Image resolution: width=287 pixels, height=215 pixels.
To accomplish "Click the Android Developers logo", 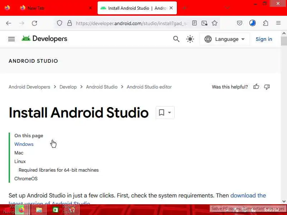I will pyautogui.click(x=44, y=39).
